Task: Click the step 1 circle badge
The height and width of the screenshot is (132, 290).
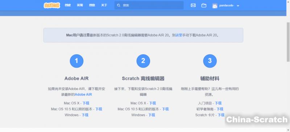Action: 76,61
